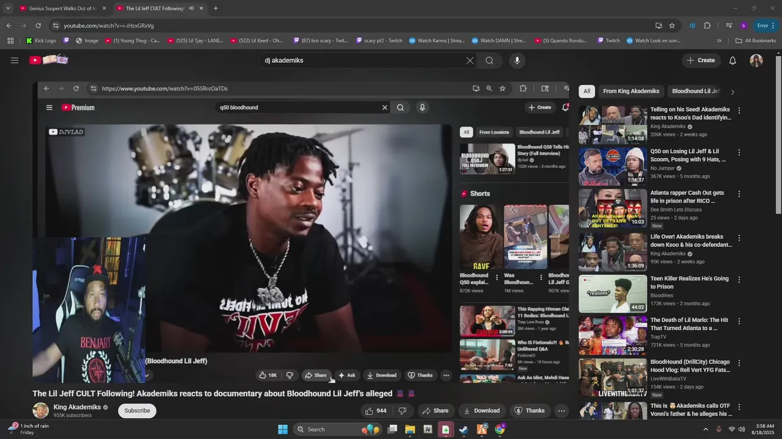This screenshot has height=439, width=782.
Task: Open more actions menu below the video
Action: pos(561,411)
